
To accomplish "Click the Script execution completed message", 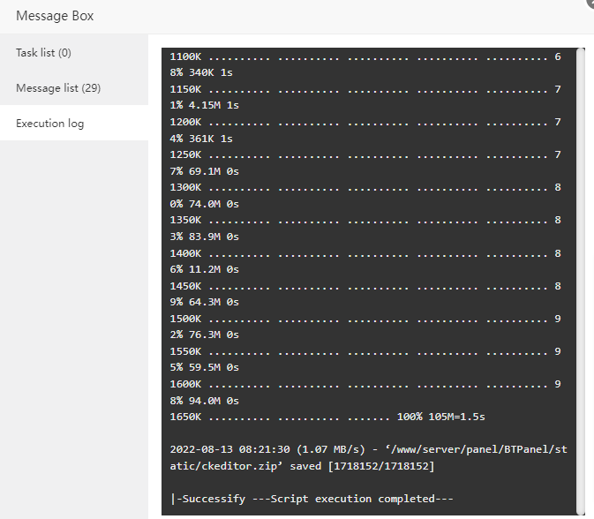I will pyautogui.click(x=312, y=499).
